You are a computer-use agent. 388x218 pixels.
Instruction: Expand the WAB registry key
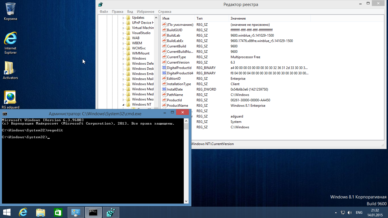coord(124,38)
